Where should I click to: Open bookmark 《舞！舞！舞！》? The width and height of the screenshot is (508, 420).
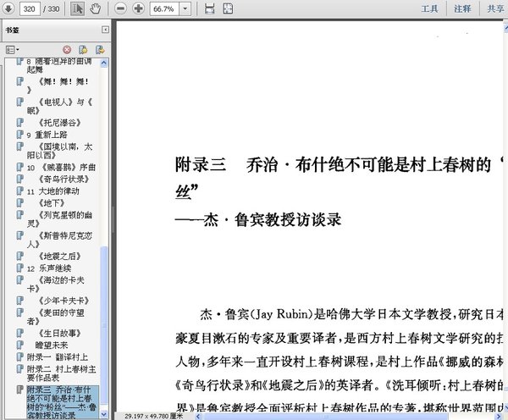pyautogui.click(x=59, y=86)
